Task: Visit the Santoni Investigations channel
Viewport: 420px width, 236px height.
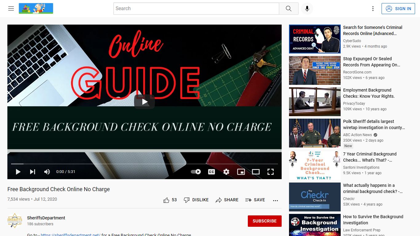Action: (361, 167)
